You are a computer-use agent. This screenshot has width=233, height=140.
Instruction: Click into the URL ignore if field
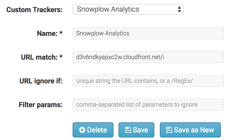(148, 81)
